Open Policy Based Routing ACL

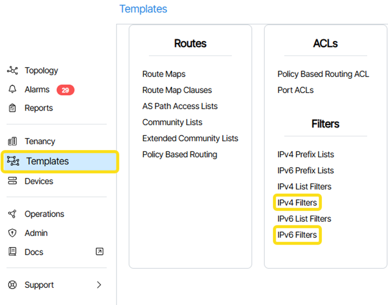tap(323, 74)
